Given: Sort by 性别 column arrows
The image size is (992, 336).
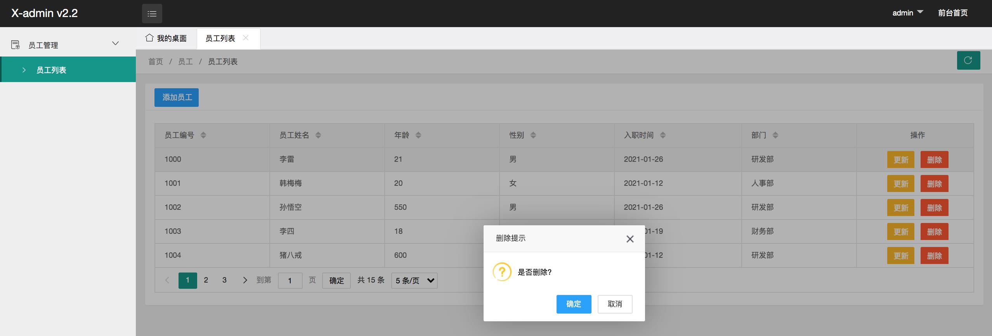Looking at the screenshot, I should pos(533,135).
